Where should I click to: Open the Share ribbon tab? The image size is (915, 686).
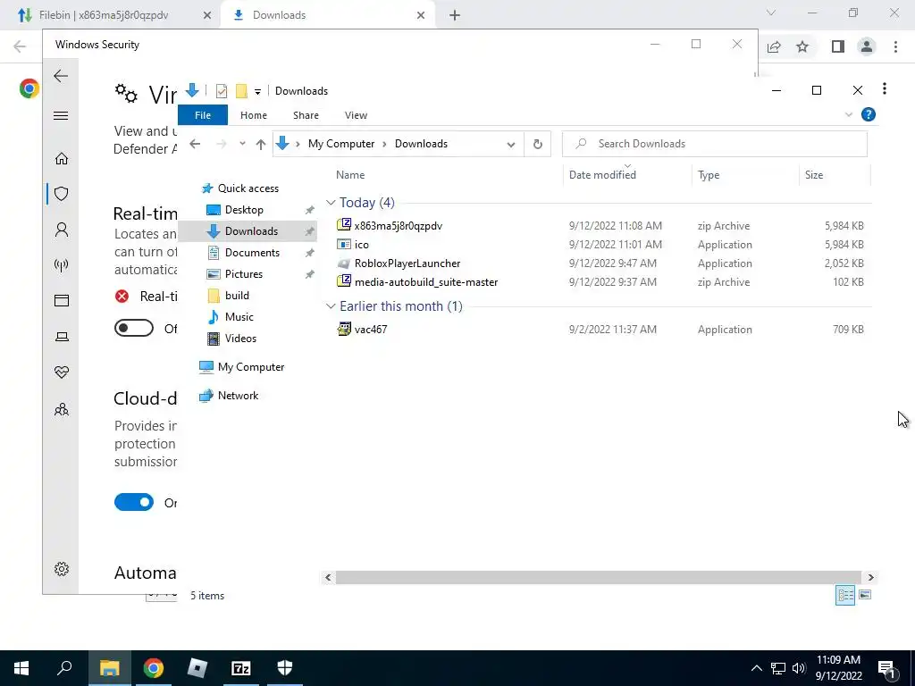pos(306,115)
